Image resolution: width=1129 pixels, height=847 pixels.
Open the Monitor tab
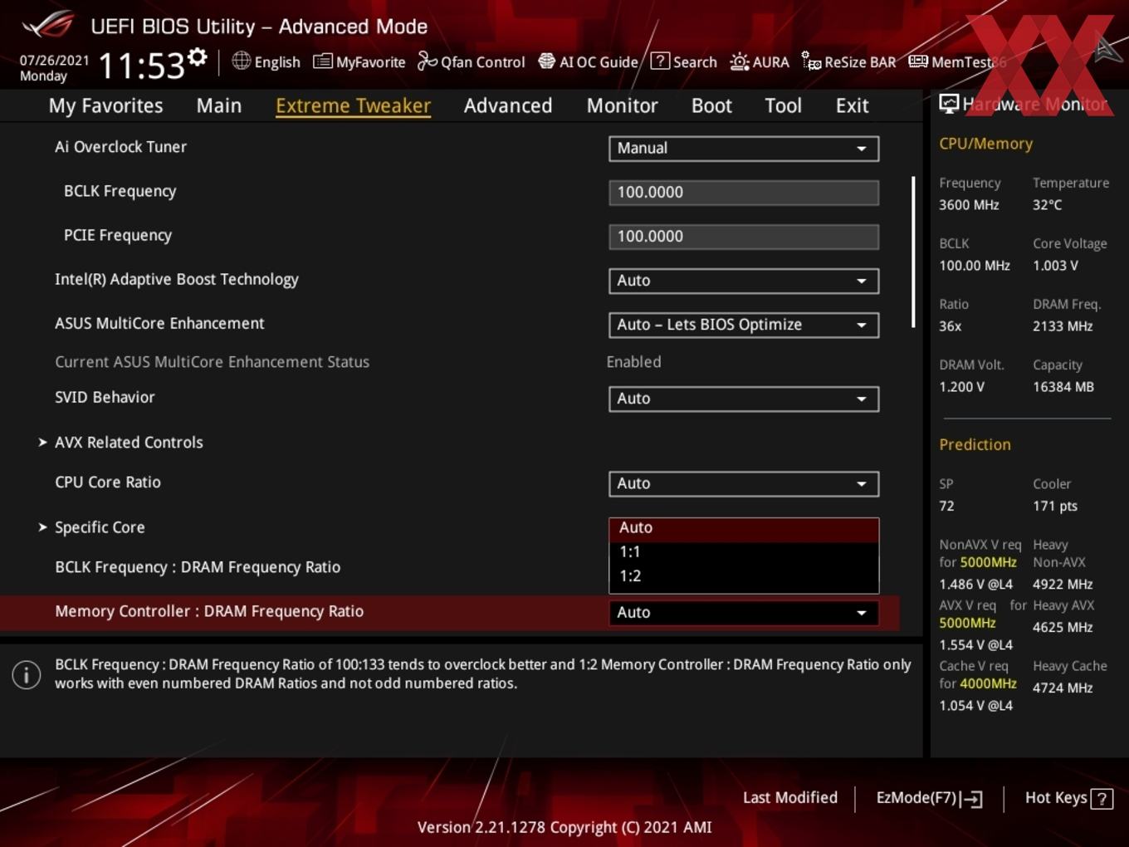pos(622,105)
